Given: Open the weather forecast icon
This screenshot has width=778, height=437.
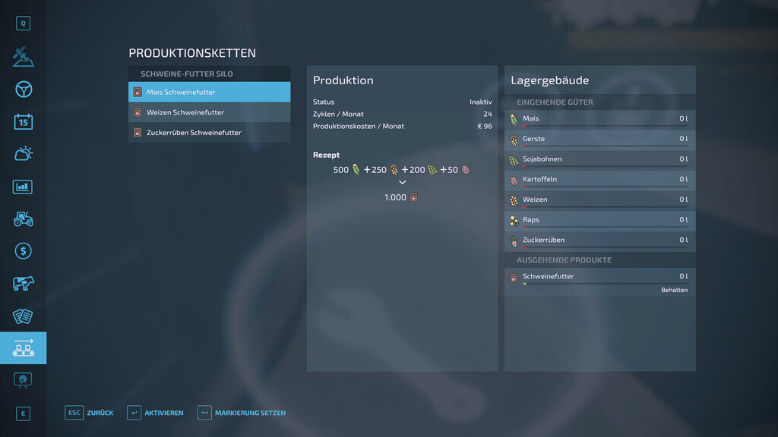Looking at the screenshot, I should pyautogui.click(x=24, y=154).
